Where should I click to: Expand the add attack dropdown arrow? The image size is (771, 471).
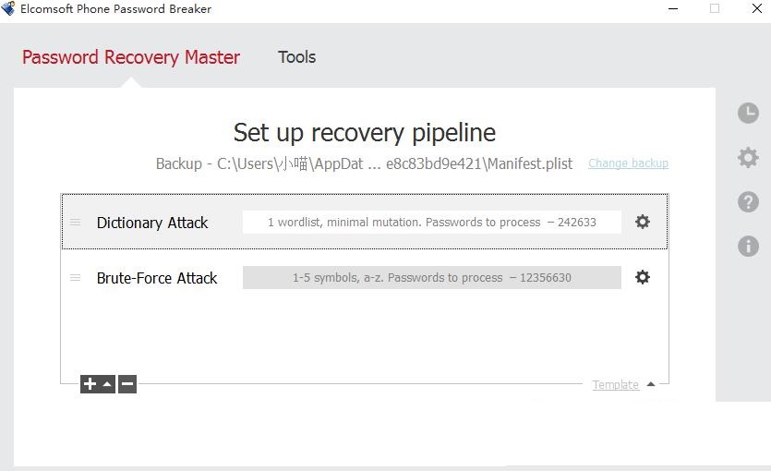pyautogui.click(x=107, y=384)
